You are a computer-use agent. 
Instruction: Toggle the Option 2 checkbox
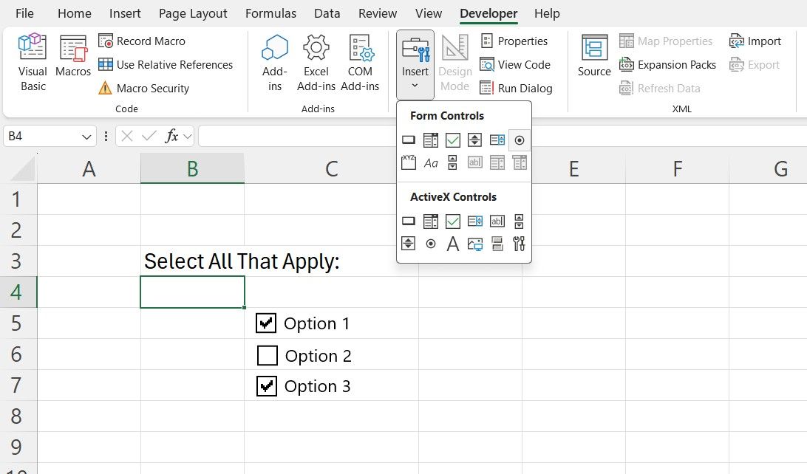[268, 355]
